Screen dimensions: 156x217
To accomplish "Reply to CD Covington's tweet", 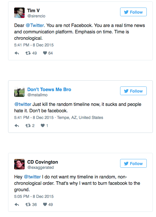I will coord(17,205).
